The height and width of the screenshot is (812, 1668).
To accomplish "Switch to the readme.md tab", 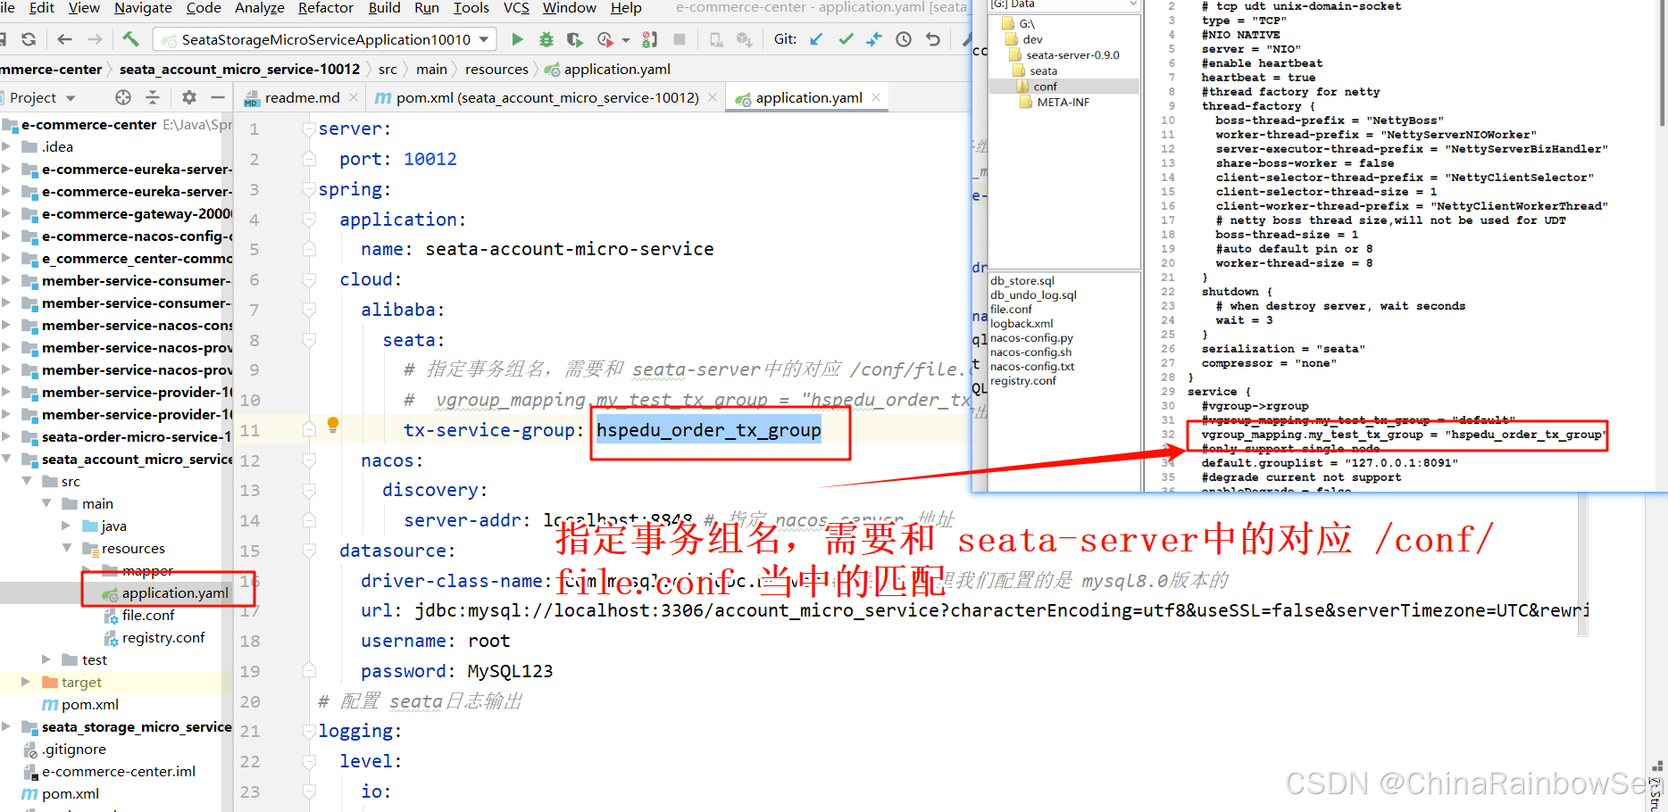I will pos(302,97).
